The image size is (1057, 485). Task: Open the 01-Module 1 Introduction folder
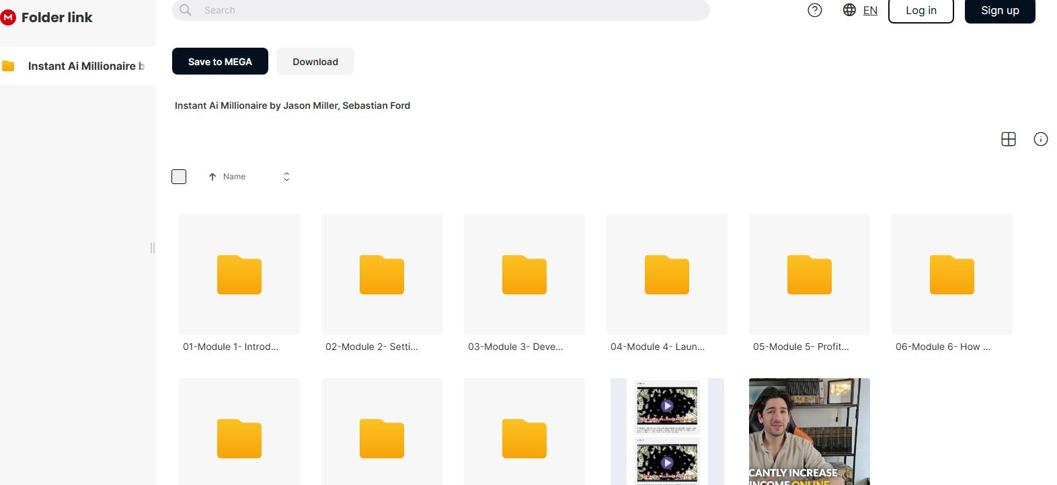(239, 275)
